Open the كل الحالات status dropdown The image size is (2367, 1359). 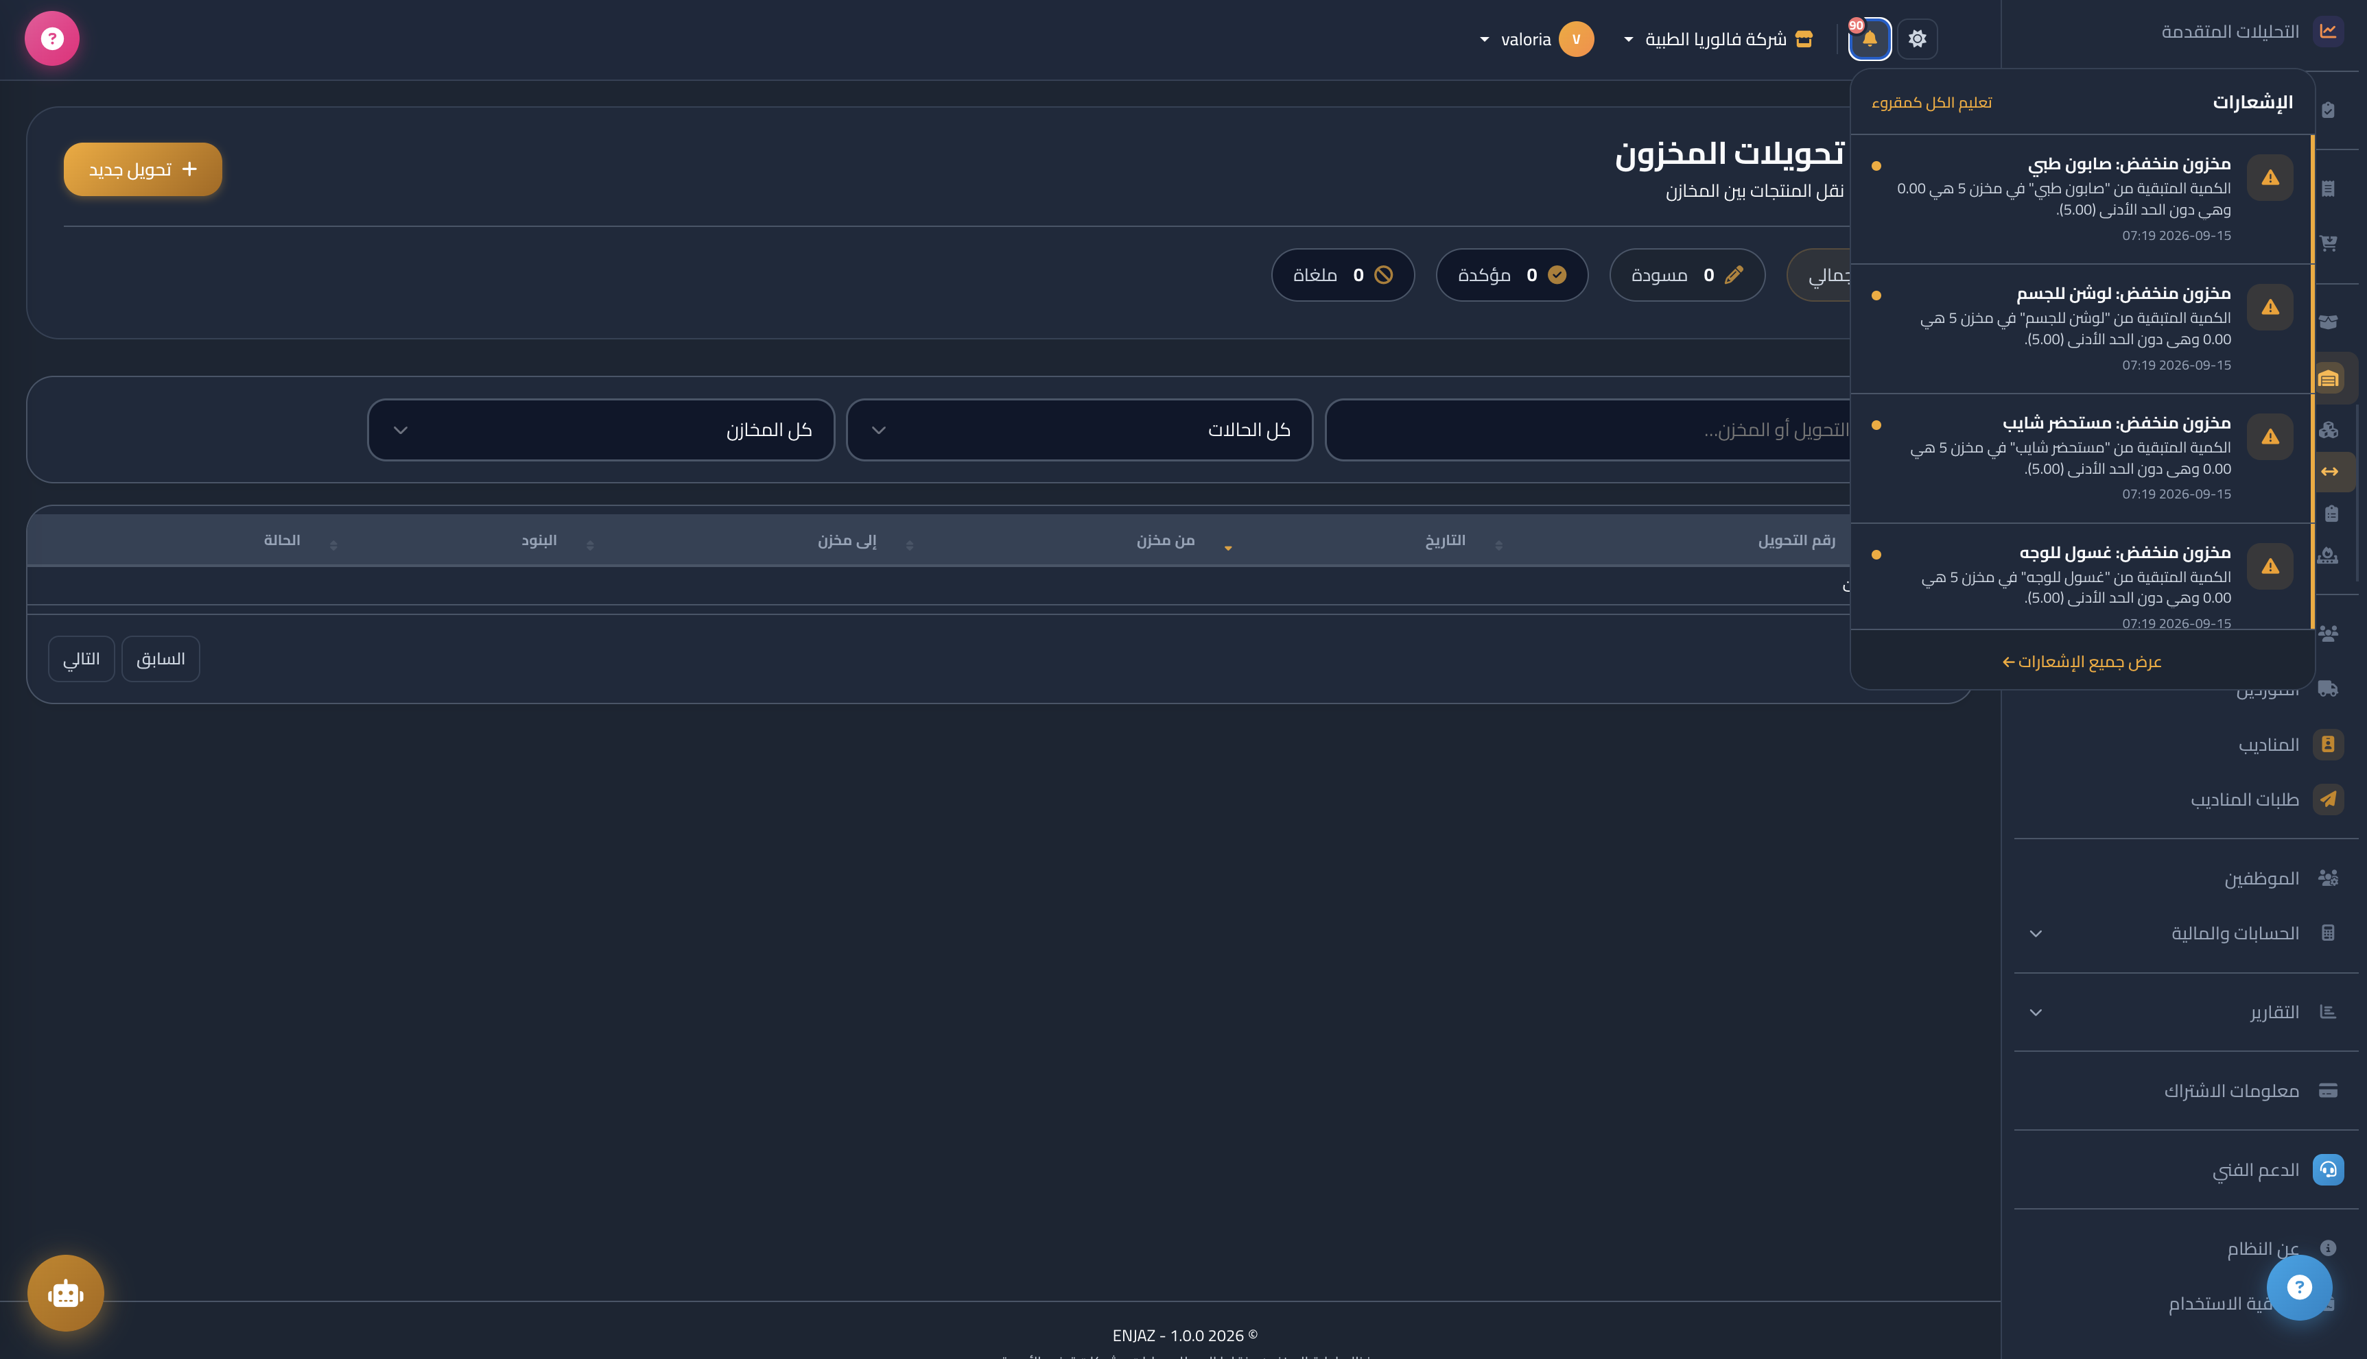(x=1079, y=429)
